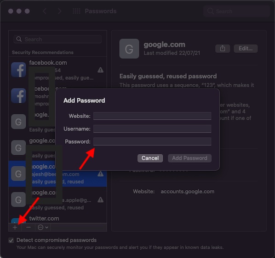
Task: Select google.com entry with a.apple@g... username
Action: point(57,199)
